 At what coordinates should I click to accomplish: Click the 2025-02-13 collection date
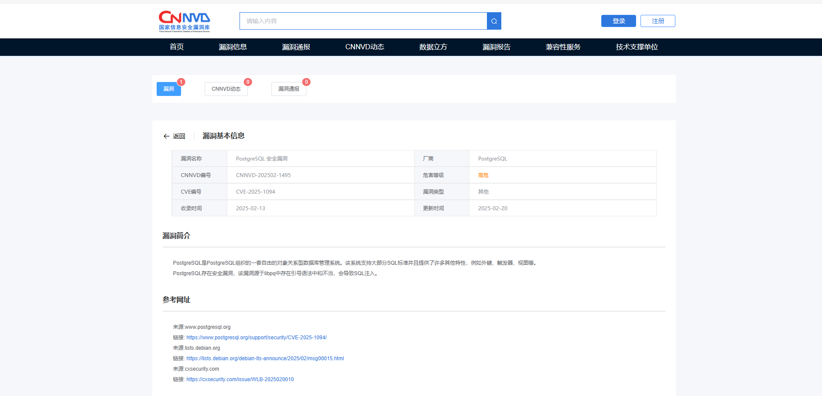pyautogui.click(x=250, y=208)
